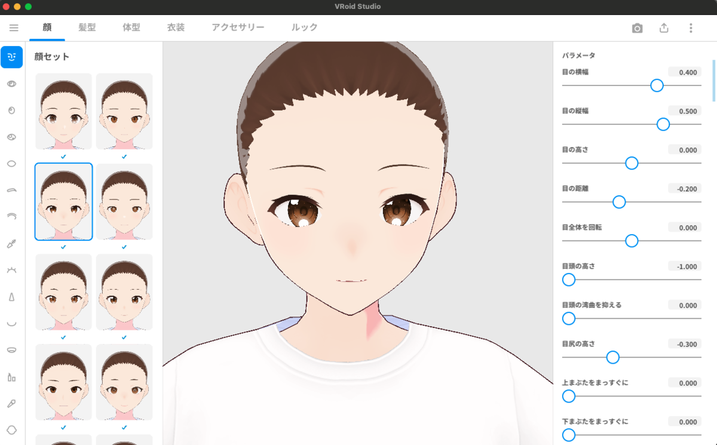
Task: Open the three-dot overflow menu
Action: [x=691, y=27]
